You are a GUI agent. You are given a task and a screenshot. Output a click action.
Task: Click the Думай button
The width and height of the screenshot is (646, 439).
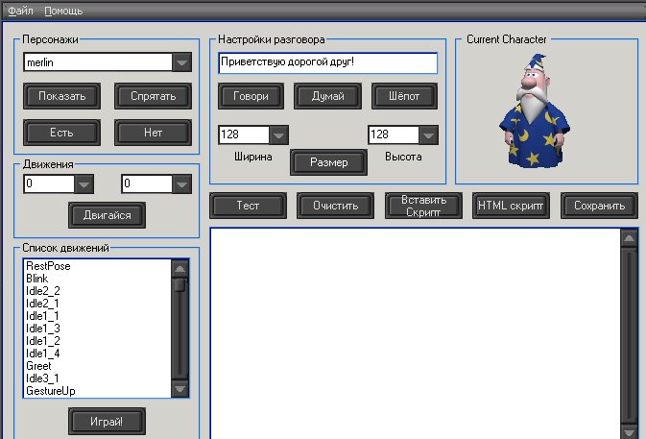point(326,96)
